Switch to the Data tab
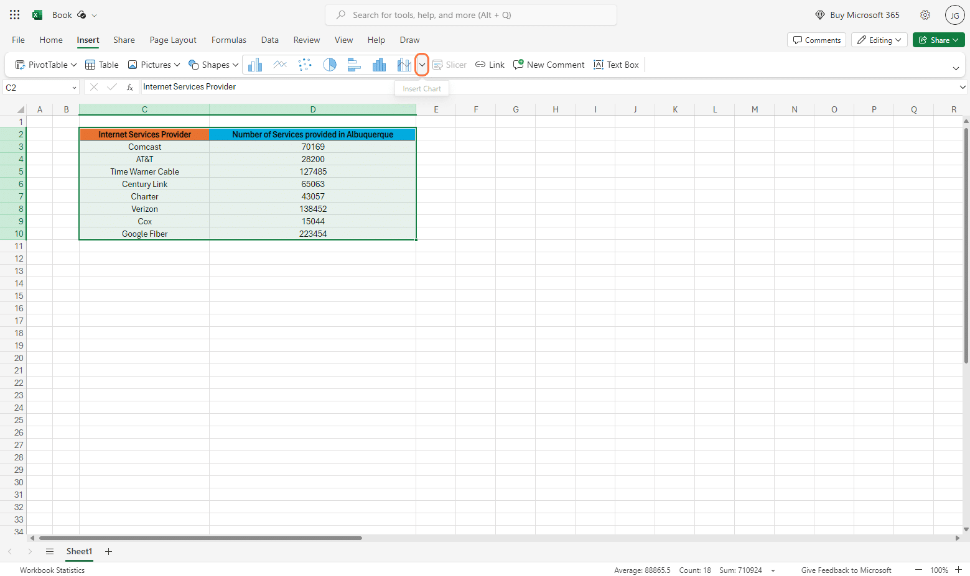 [270, 40]
